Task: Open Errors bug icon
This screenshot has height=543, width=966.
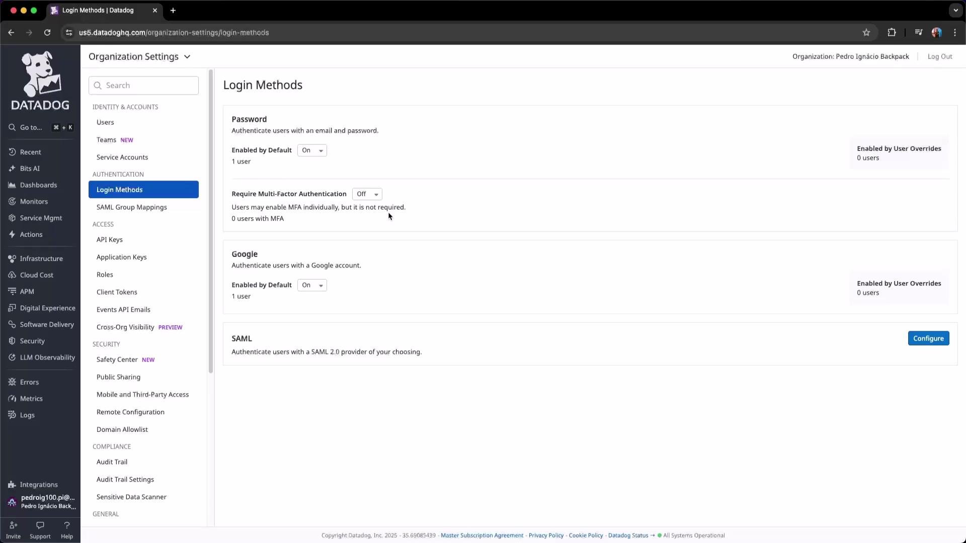Action: tap(12, 382)
